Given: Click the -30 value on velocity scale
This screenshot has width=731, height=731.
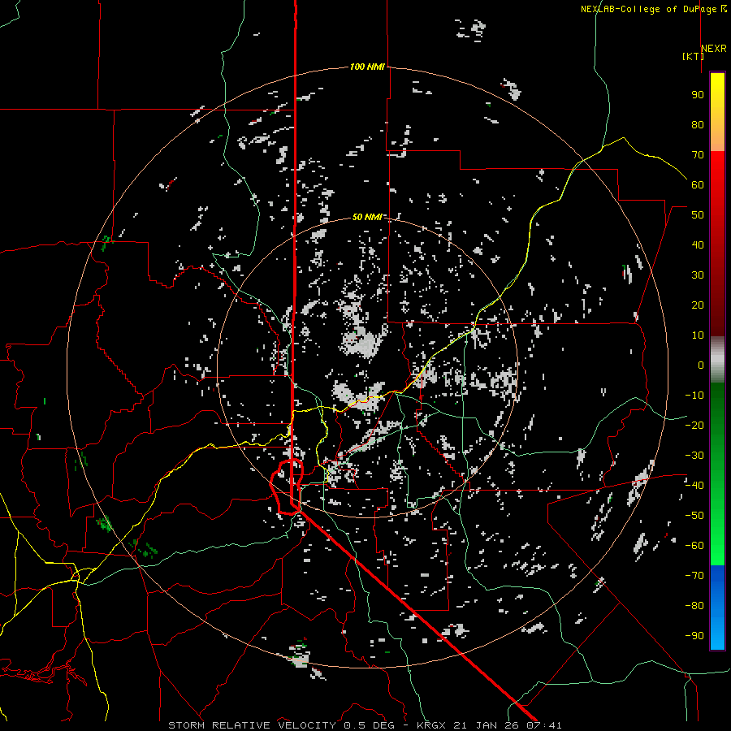Looking at the screenshot, I should 694,456.
